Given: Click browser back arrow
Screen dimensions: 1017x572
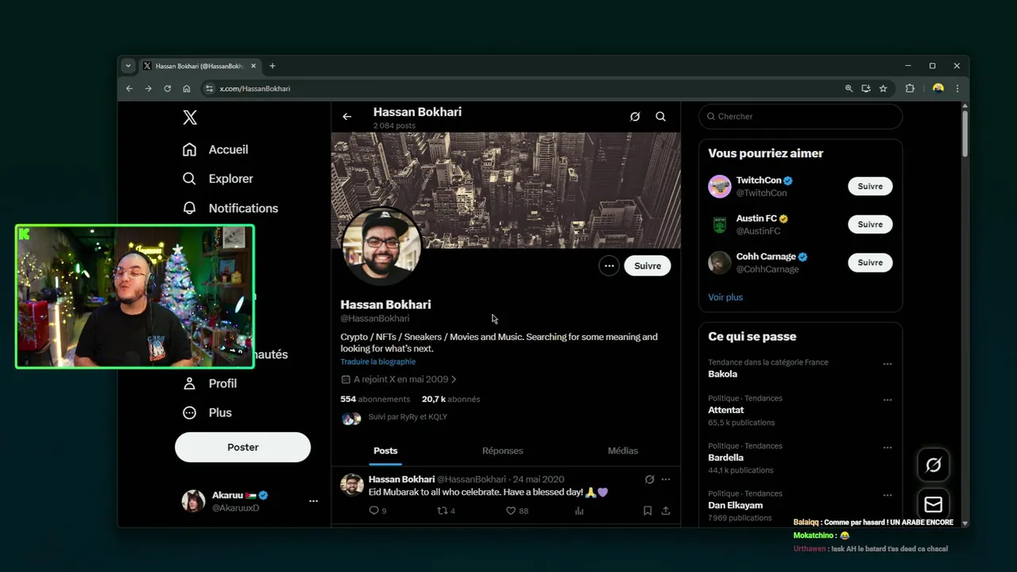Looking at the screenshot, I should point(130,88).
